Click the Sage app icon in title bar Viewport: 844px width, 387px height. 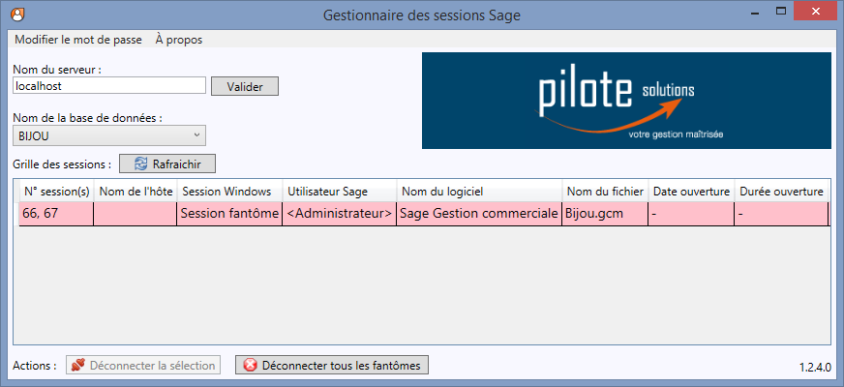[x=17, y=15]
